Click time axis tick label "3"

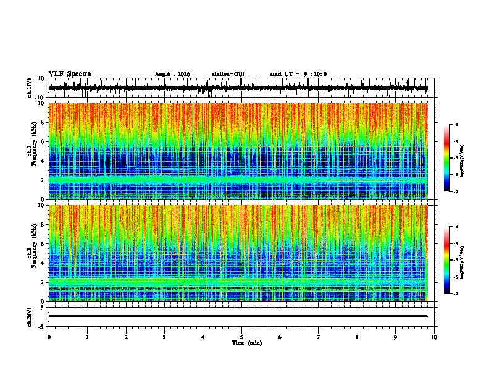click(164, 337)
